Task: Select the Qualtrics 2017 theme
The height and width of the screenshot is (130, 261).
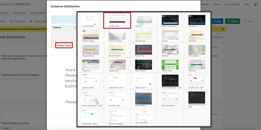Action: click(x=91, y=21)
